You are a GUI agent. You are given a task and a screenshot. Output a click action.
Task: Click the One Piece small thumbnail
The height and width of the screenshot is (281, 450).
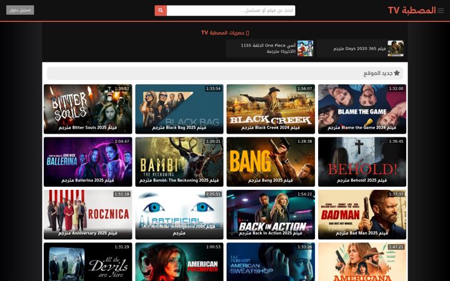tap(305, 49)
